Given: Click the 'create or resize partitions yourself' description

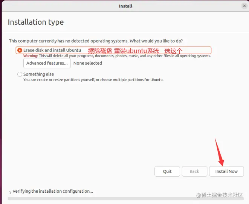Looking at the screenshot, I should click(93, 80).
